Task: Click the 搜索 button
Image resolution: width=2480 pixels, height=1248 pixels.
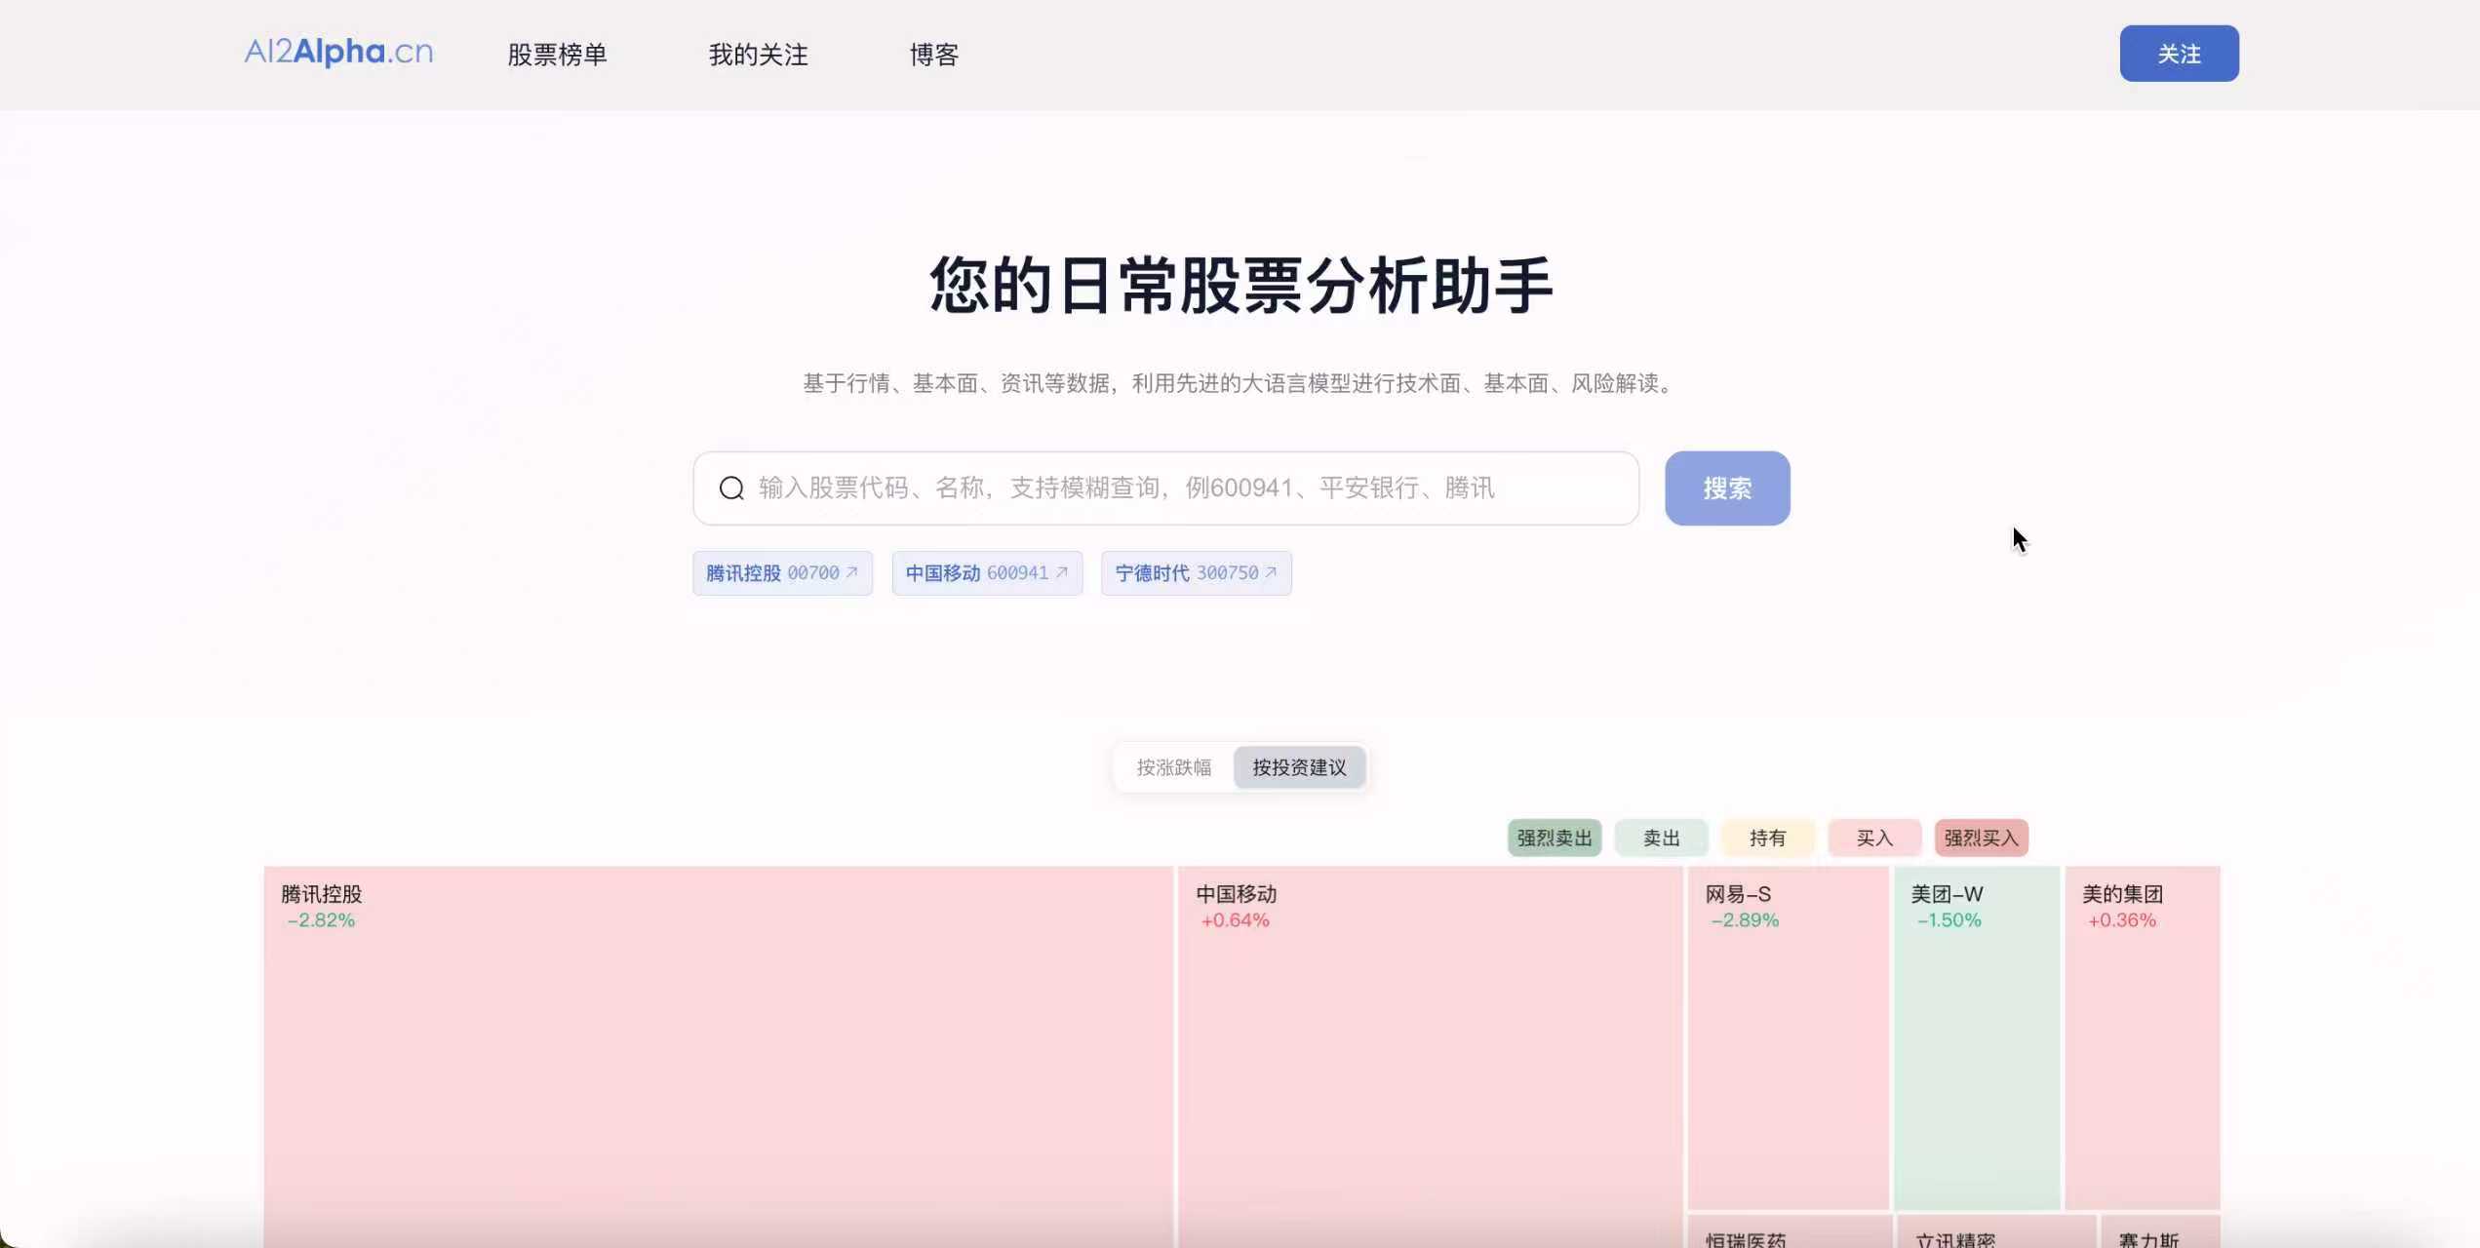Action: pyautogui.click(x=1726, y=488)
